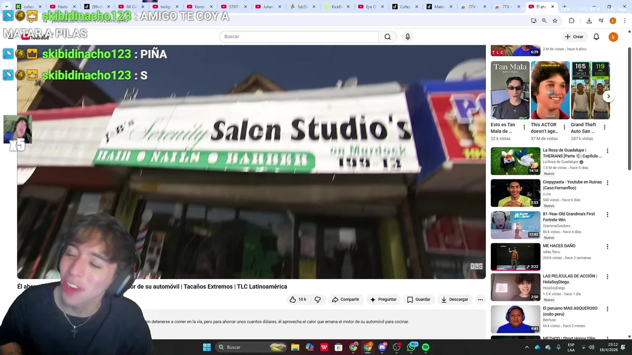Open options menu of 'This ACTOR doesn't age' short
Screen dimensions: 632x355
(564, 127)
